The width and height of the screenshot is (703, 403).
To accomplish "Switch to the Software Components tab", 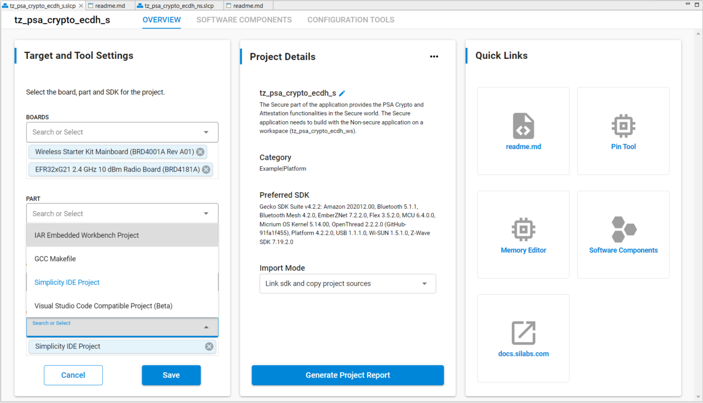I will click(244, 20).
